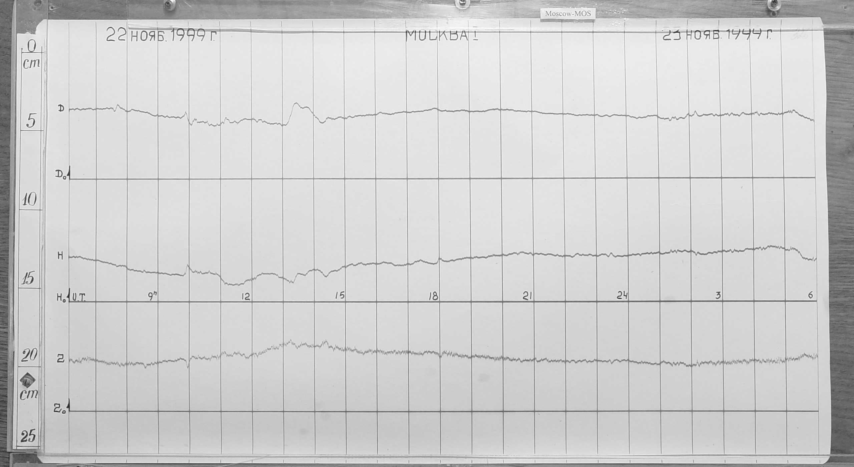The width and height of the screenshot is (854, 467).
Task: Select the D₀ baseline arrow marker
Action: (x=69, y=173)
